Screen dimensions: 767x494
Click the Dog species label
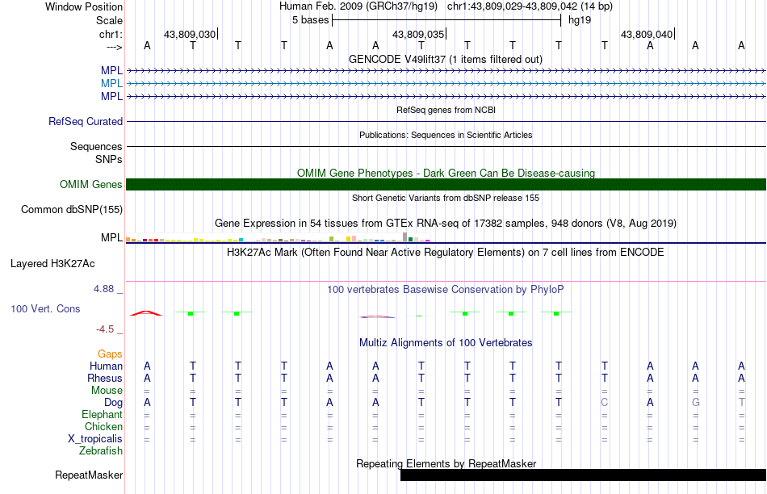114,403
